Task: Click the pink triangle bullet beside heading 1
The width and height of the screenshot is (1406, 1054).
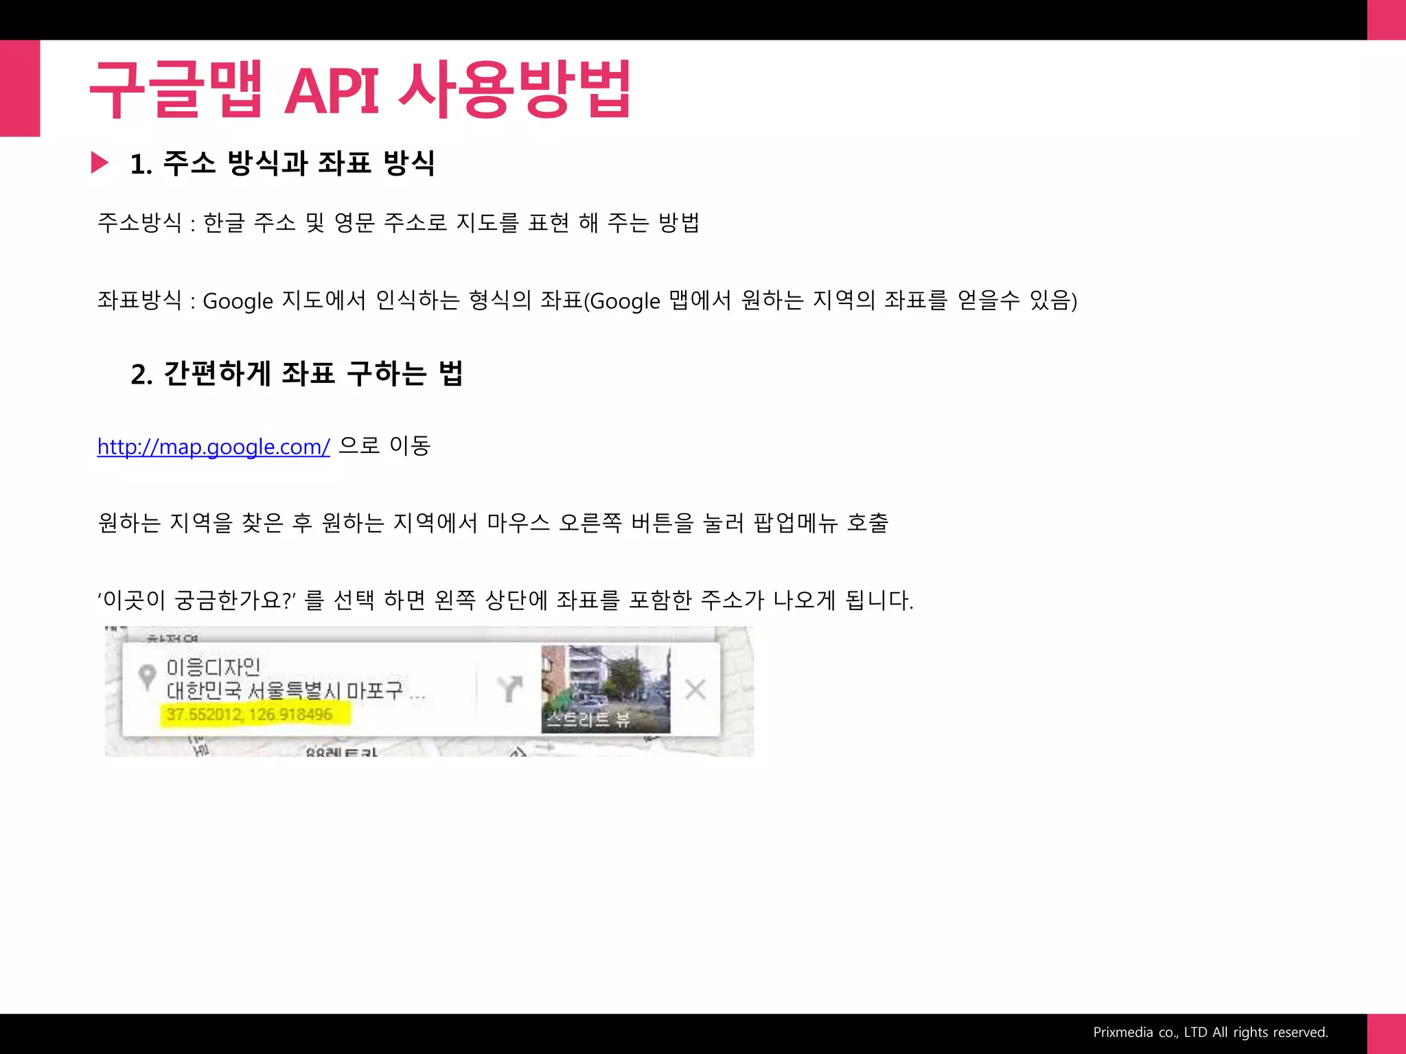Action: [x=100, y=163]
